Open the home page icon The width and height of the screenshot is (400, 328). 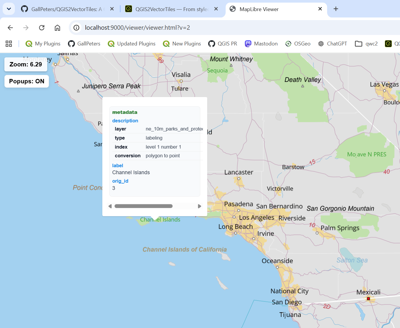tap(57, 28)
